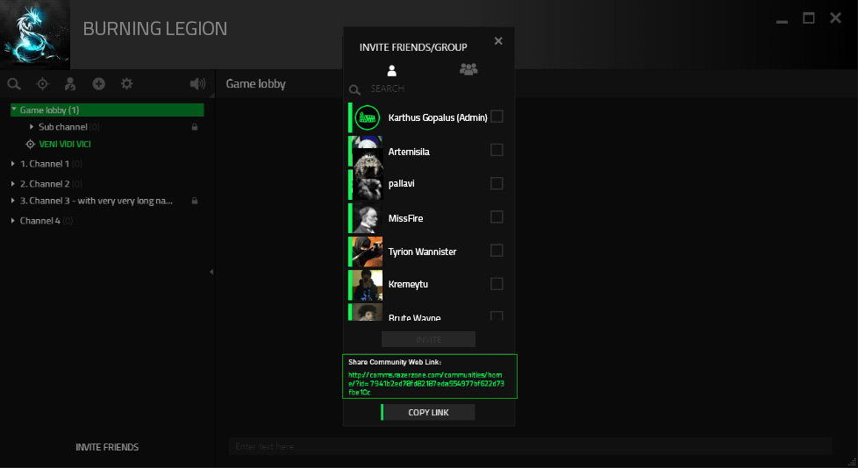Image resolution: width=858 pixels, height=468 pixels.
Task: Click Invite Friends at the bottom left
Action: click(107, 447)
